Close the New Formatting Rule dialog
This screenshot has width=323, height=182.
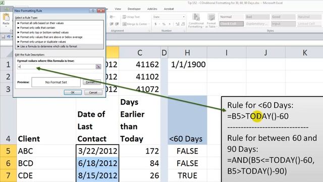click(x=101, y=11)
